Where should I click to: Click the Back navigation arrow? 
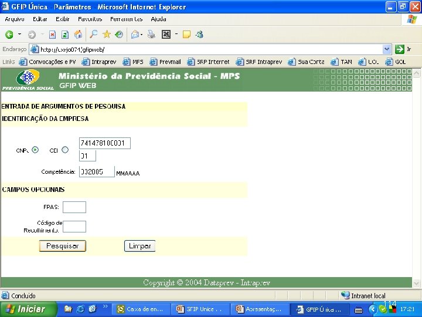tap(9, 35)
